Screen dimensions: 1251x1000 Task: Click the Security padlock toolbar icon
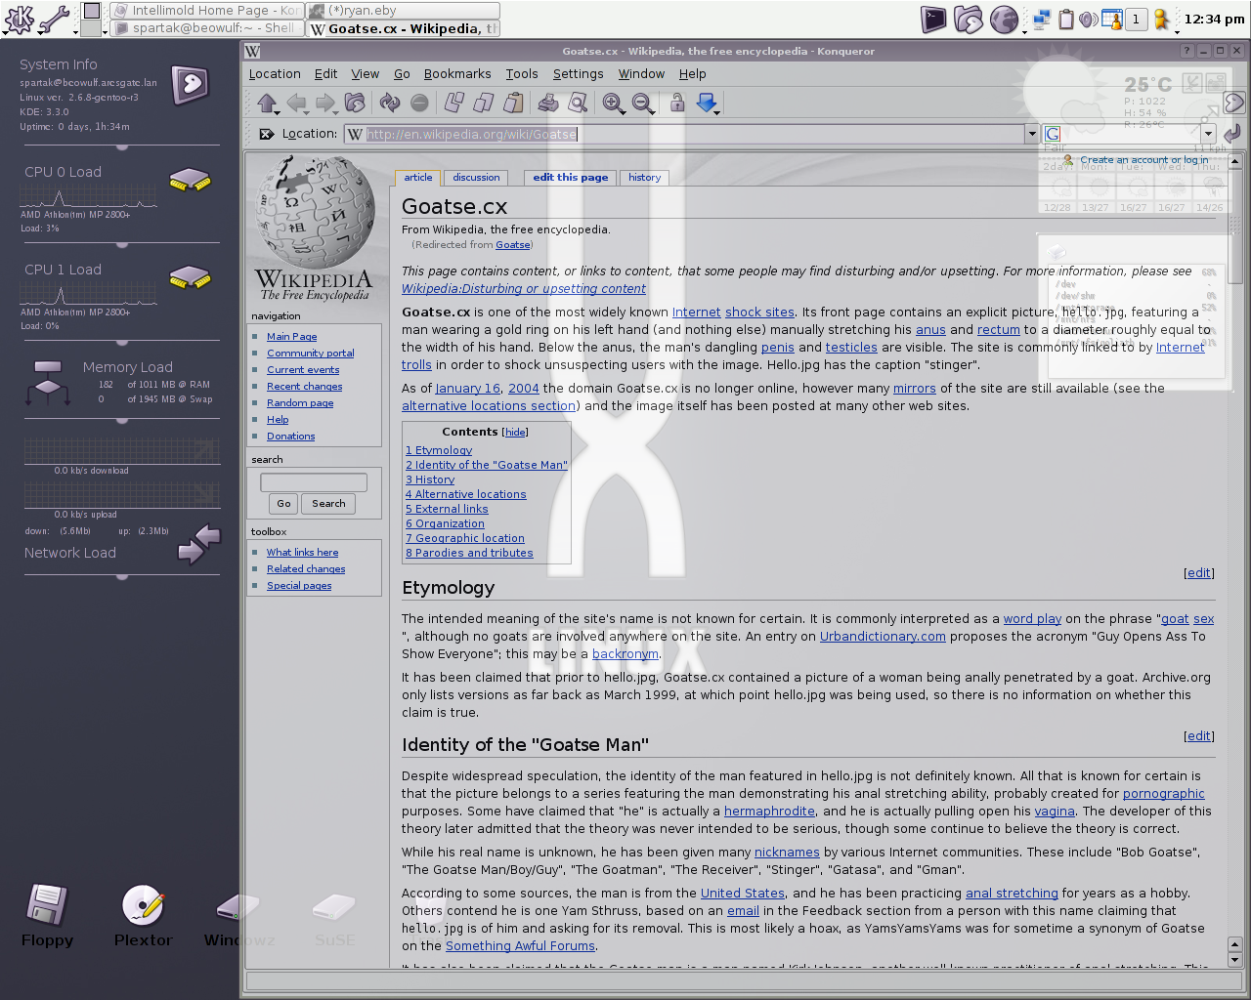coord(677,103)
